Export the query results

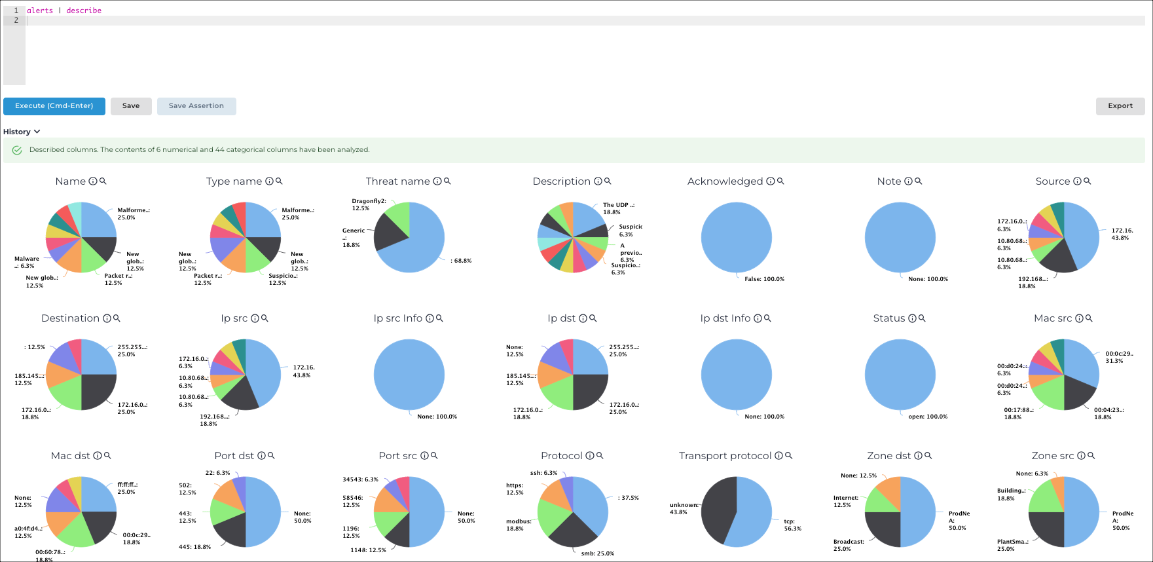click(1120, 106)
